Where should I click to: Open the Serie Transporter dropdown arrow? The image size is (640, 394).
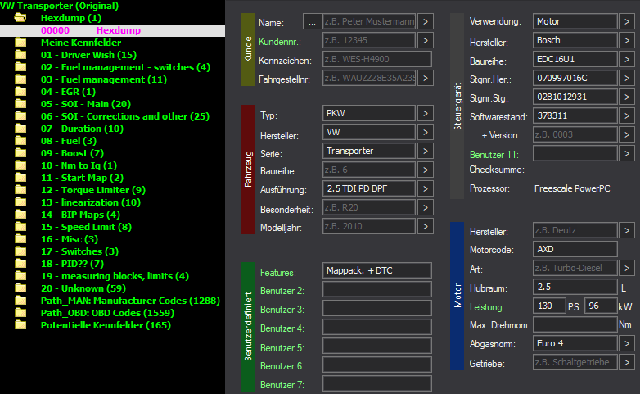[426, 152]
